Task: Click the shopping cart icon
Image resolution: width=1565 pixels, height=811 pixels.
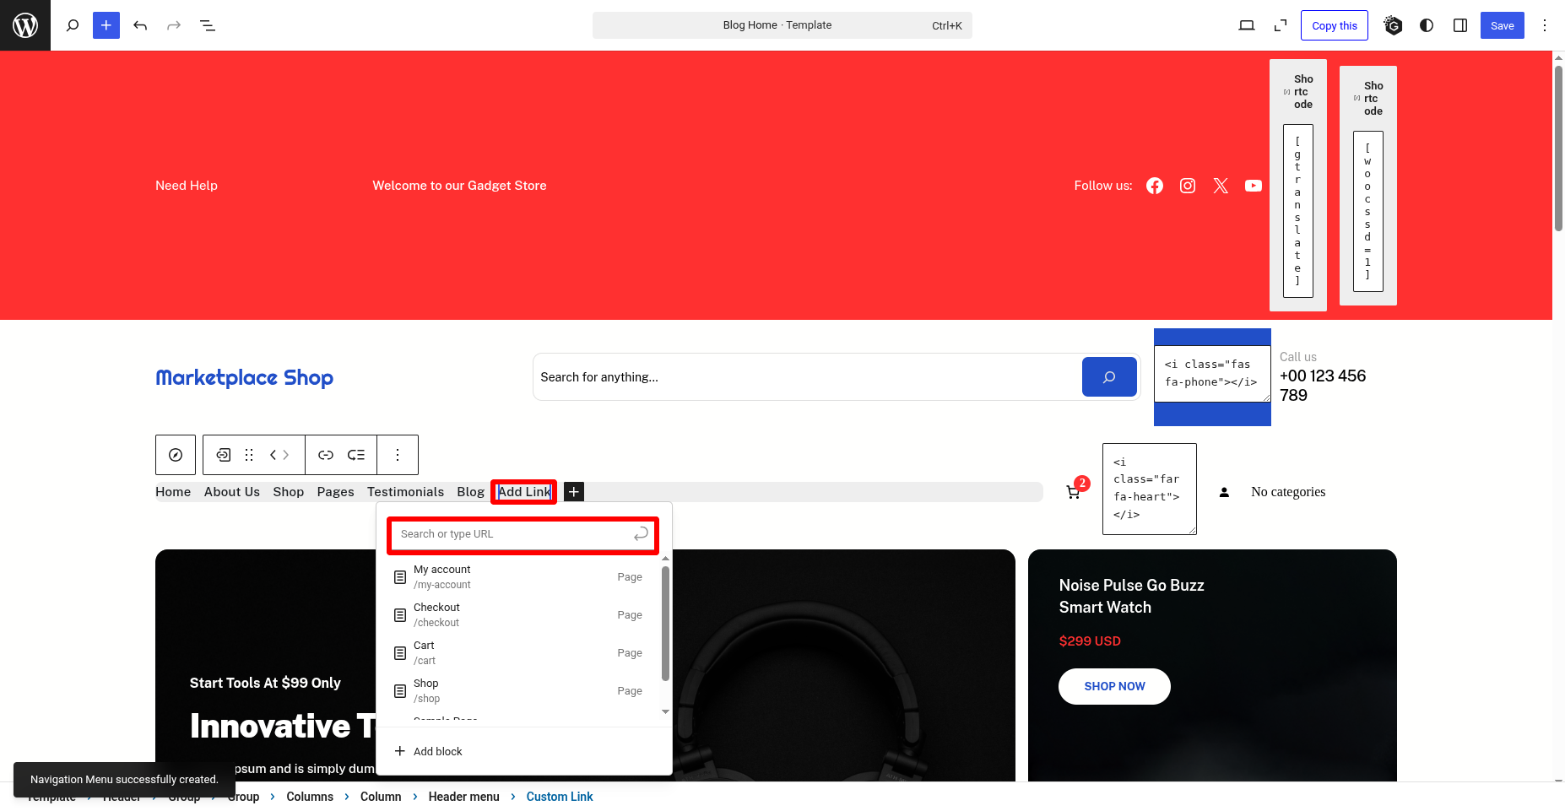Action: 1073,493
